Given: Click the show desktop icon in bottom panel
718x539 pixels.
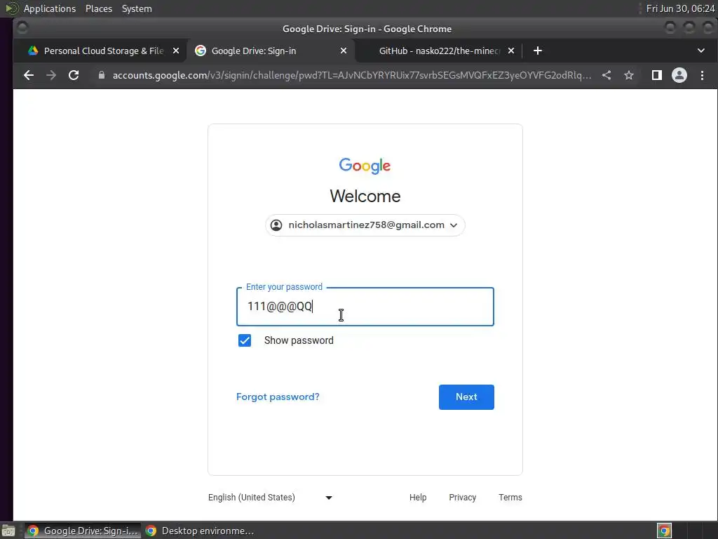Looking at the screenshot, I should 8,531.
